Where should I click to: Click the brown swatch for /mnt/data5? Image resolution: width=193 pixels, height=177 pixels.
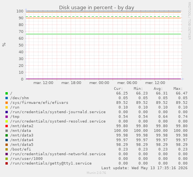click(x=7, y=145)
